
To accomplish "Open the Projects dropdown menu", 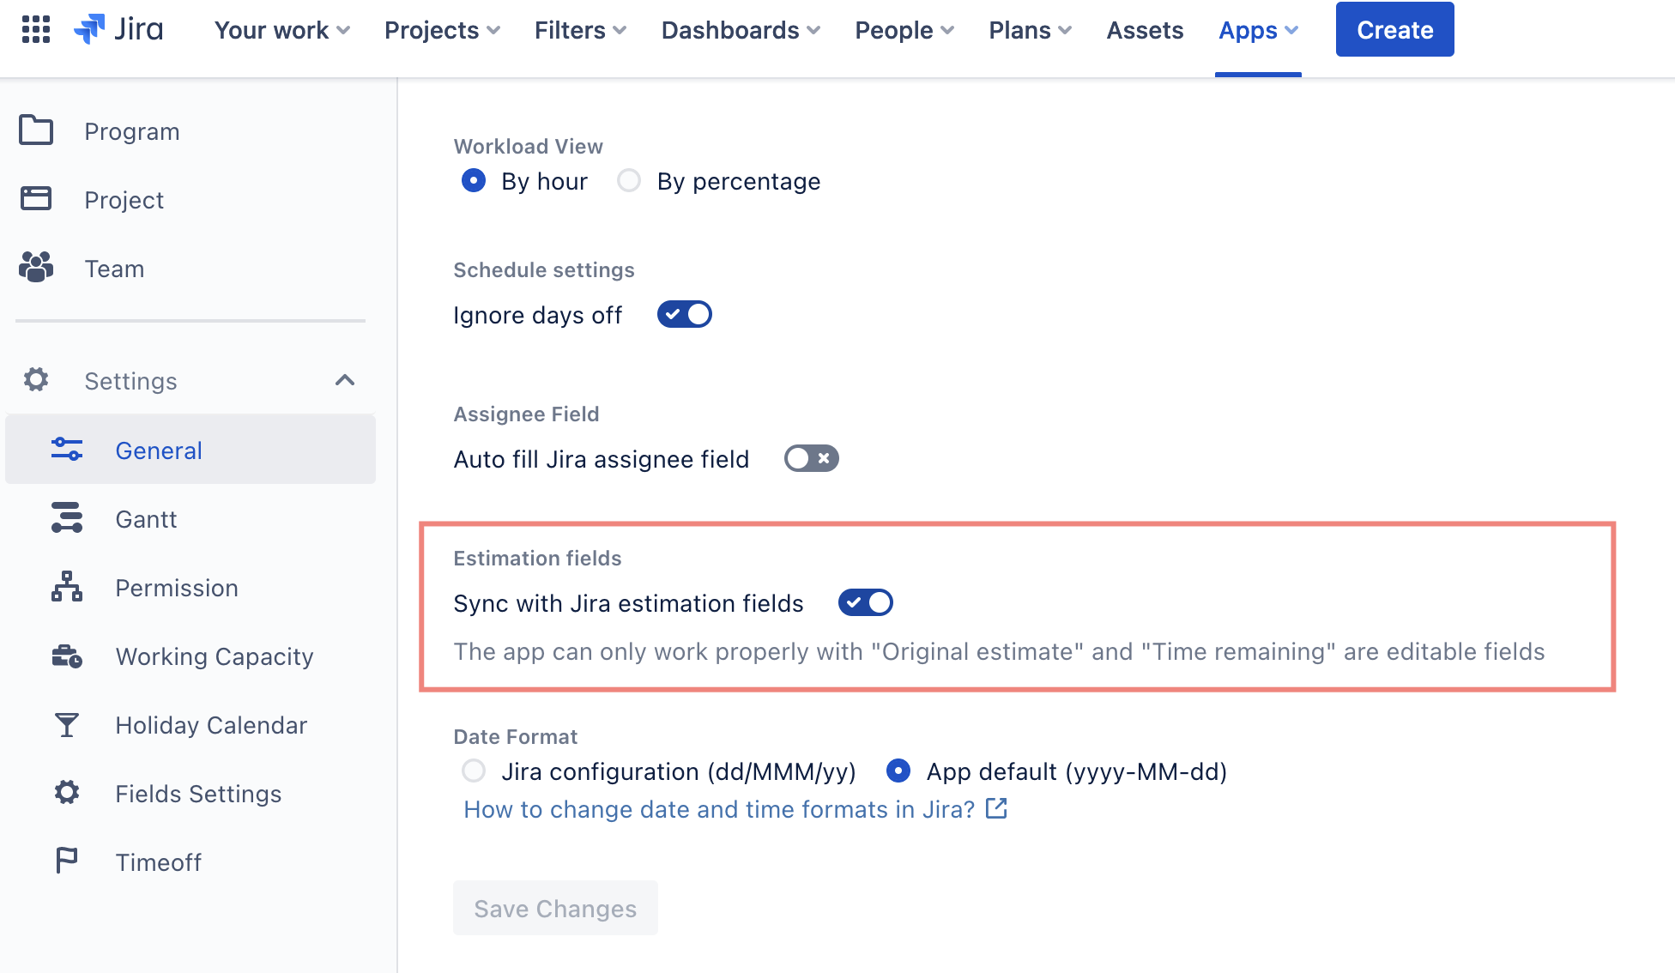I will (441, 30).
